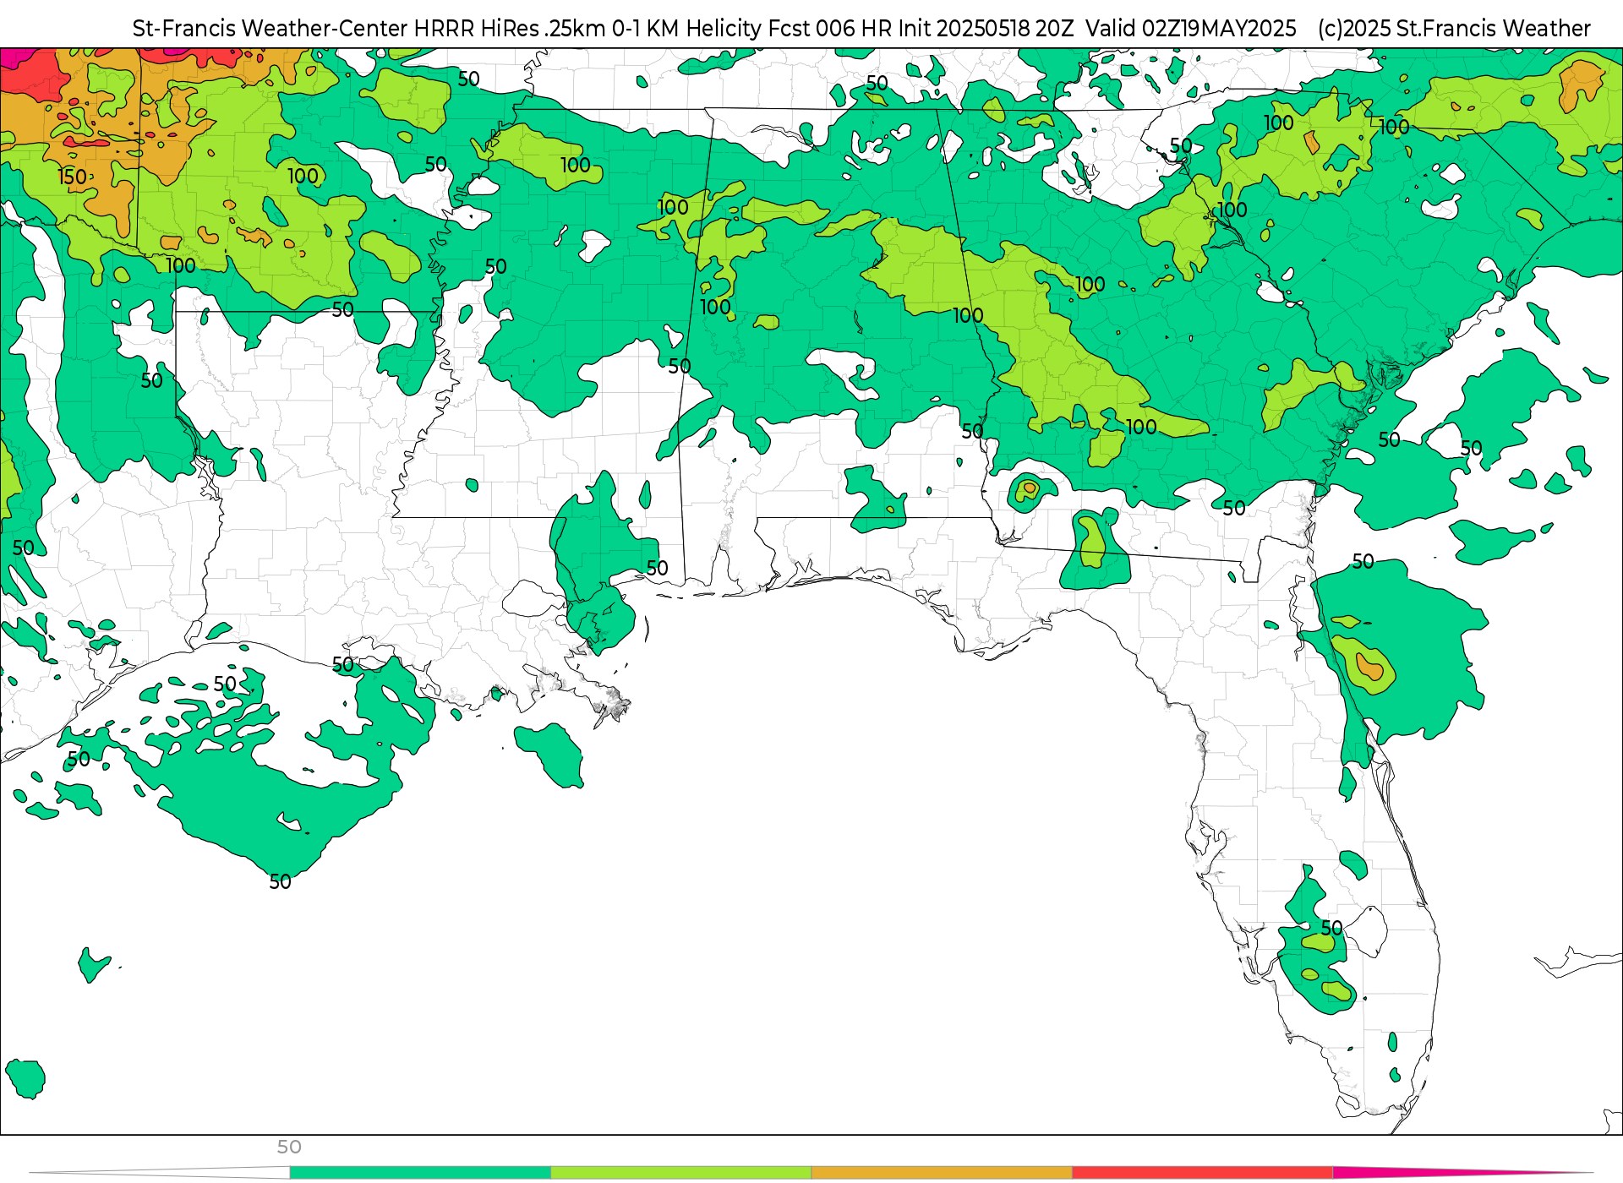Click the red segment of the color bar

pyautogui.click(x=1203, y=1173)
